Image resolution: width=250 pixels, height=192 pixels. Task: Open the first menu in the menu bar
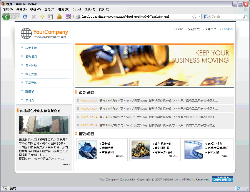point(7,9)
